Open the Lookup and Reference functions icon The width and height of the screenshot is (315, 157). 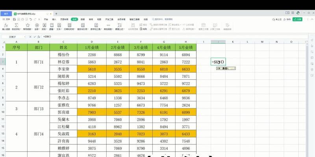[x=83, y=25]
